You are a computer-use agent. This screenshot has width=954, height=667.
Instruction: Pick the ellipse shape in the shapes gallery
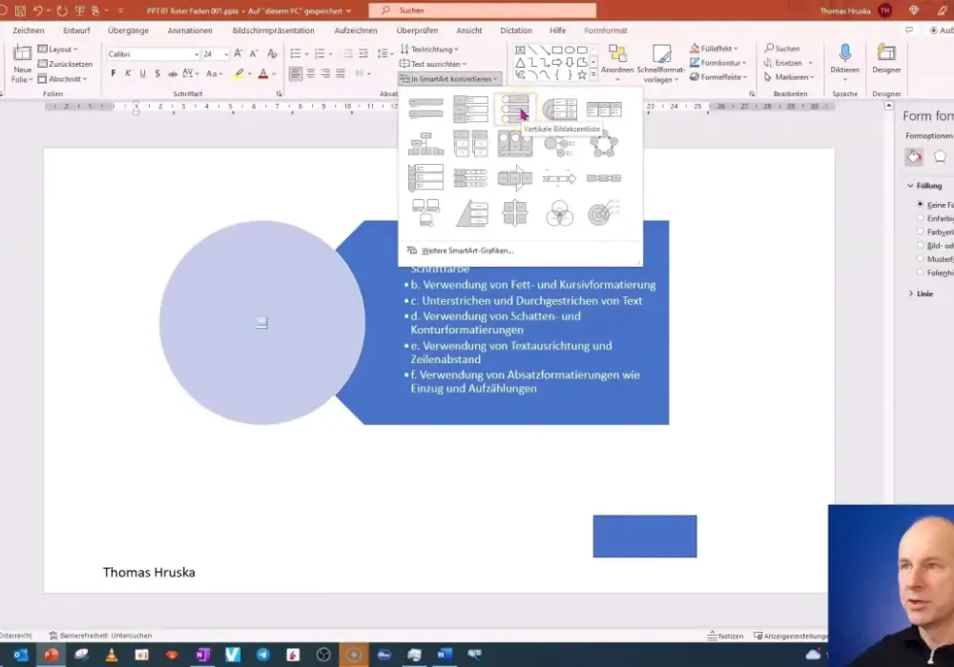[570, 50]
